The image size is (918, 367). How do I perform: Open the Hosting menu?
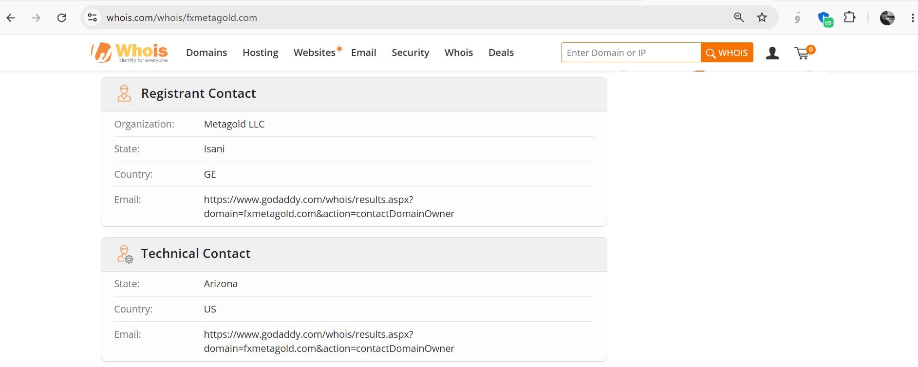[261, 53]
